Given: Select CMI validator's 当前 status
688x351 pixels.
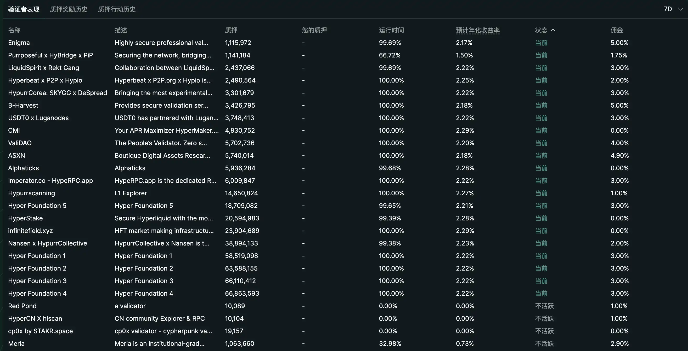Looking at the screenshot, I should tap(541, 130).
